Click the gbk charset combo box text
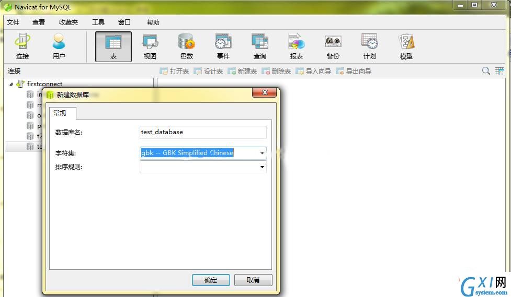 tap(187, 152)
